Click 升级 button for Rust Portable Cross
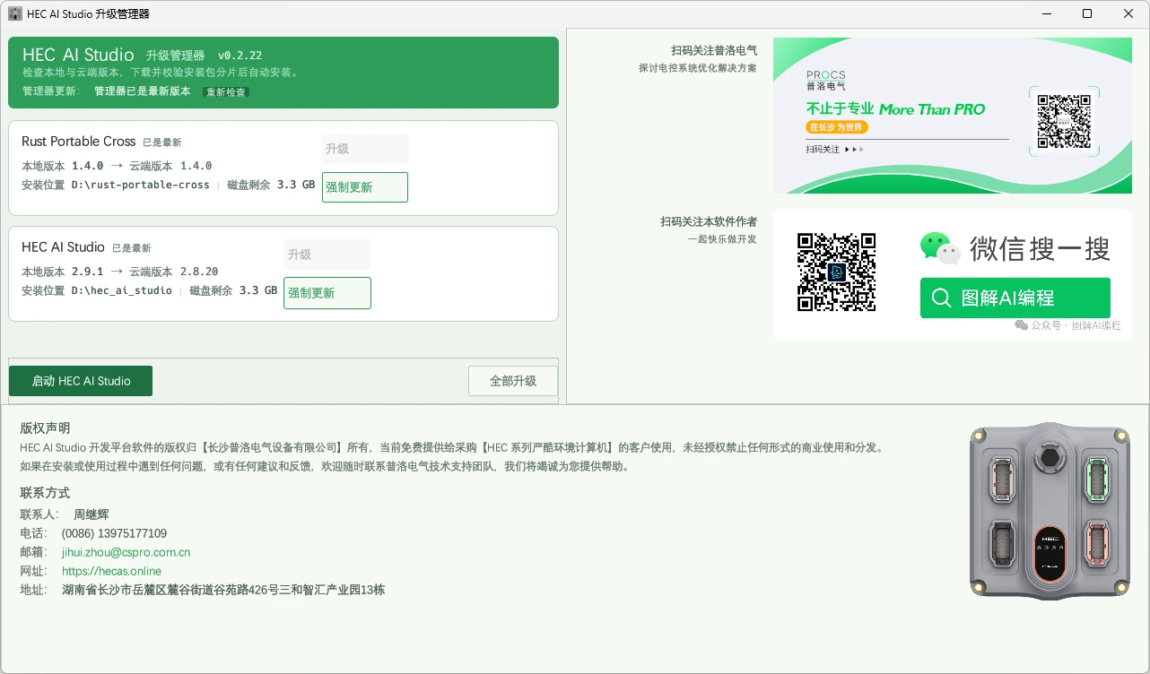Image resolution: width=1150 pixels, height=674 pixels. pos(365,149)
